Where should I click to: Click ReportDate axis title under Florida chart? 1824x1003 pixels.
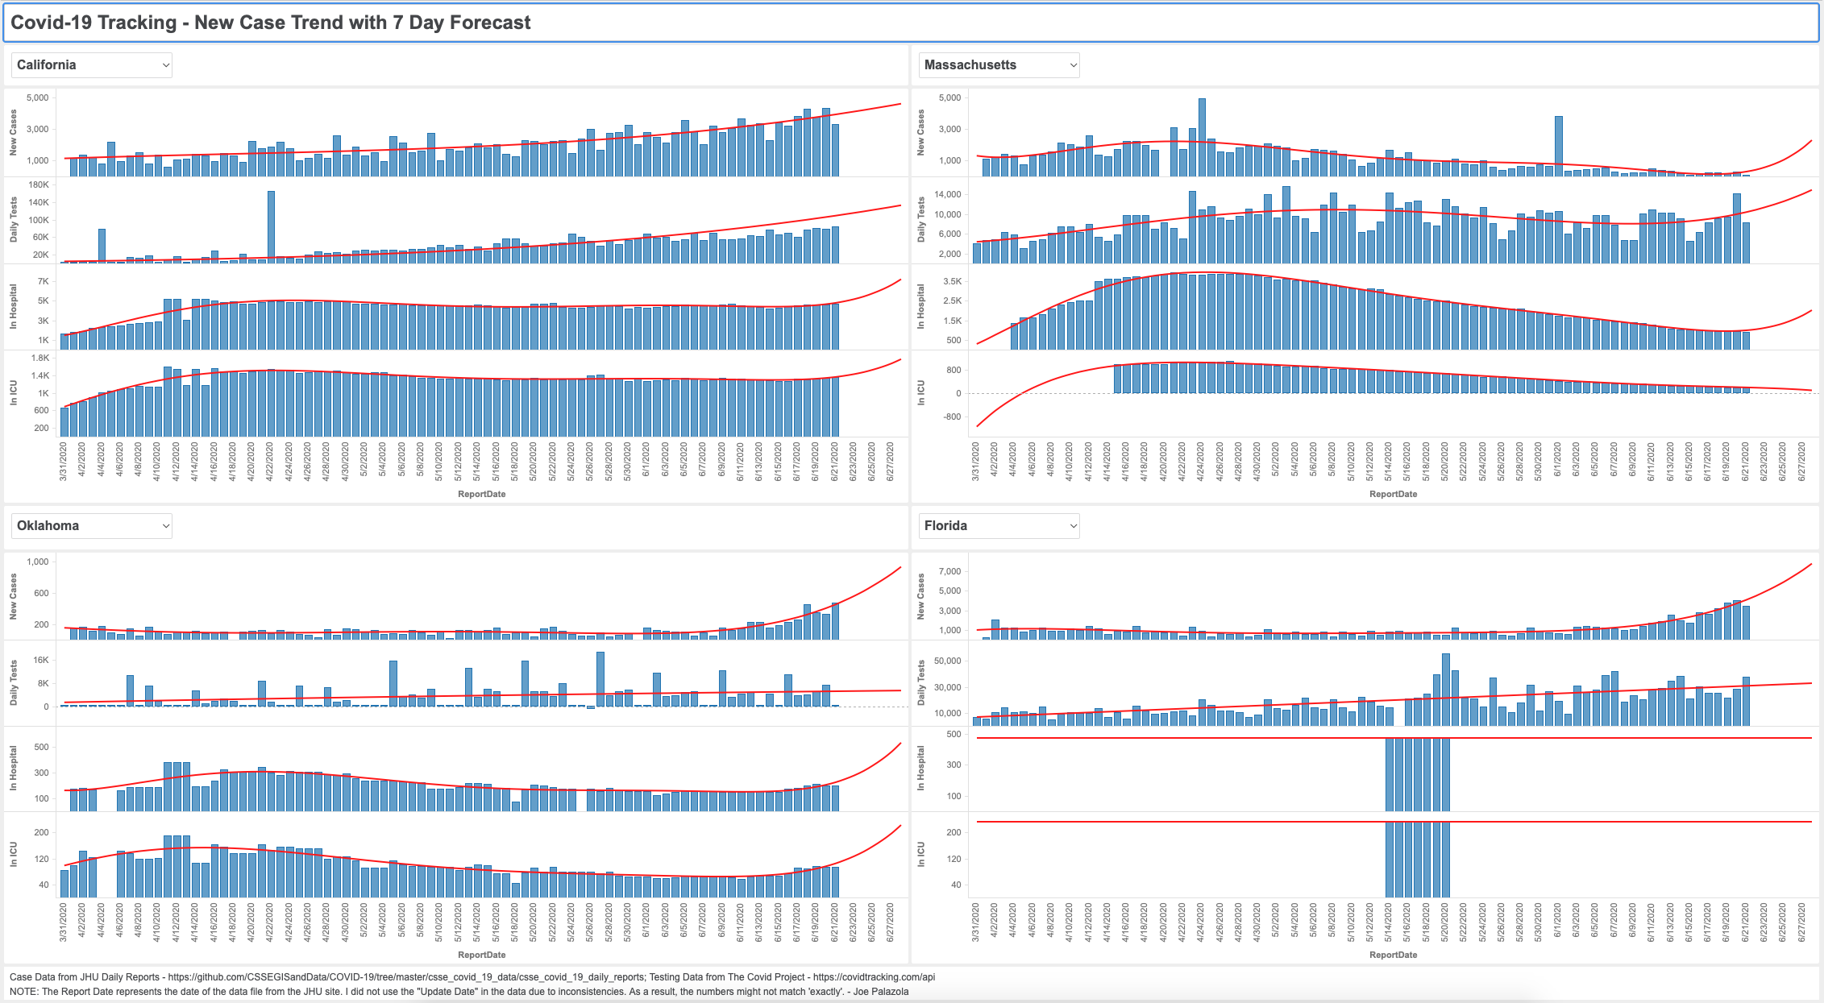coord(1393,955)
